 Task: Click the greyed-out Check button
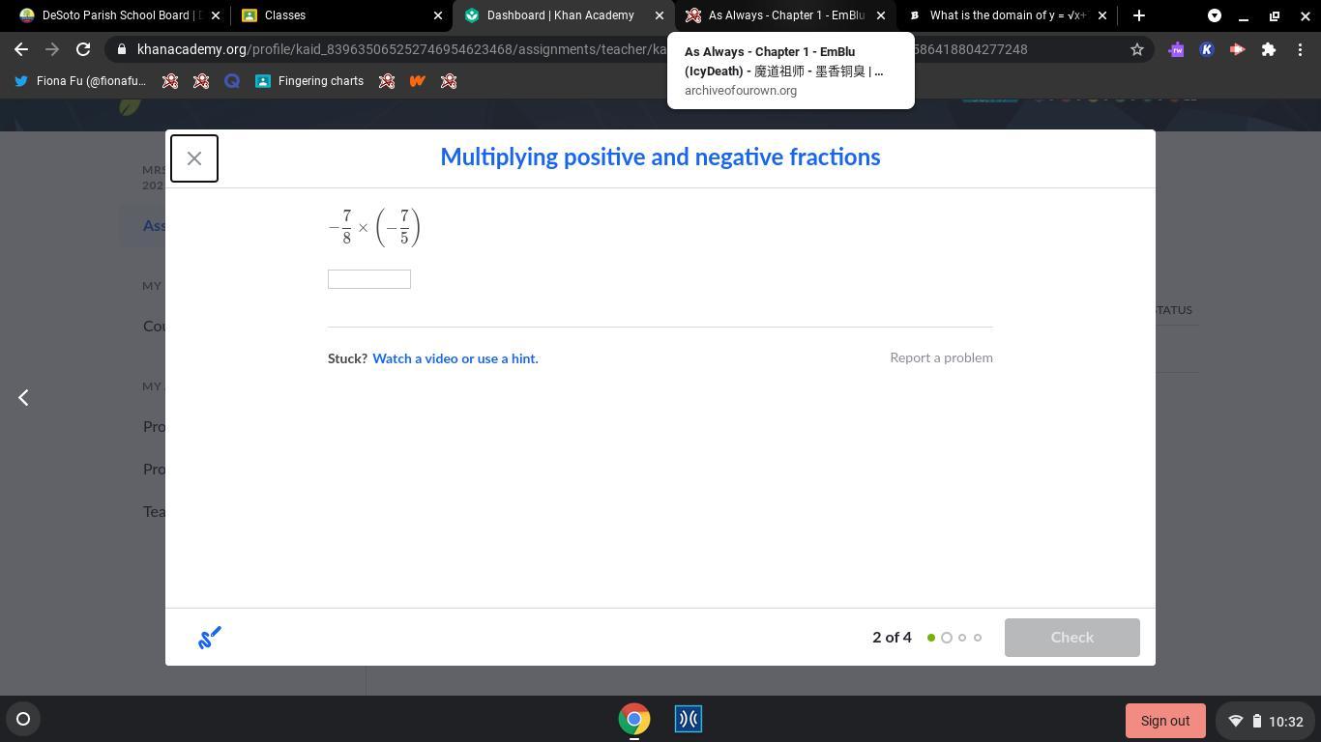pyautogui.click(x=1071, y=638)
